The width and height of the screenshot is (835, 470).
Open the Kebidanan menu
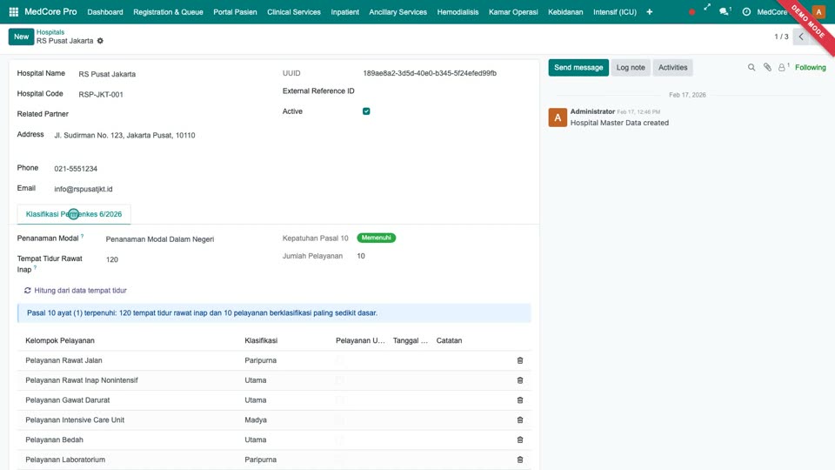coord(565,11)
